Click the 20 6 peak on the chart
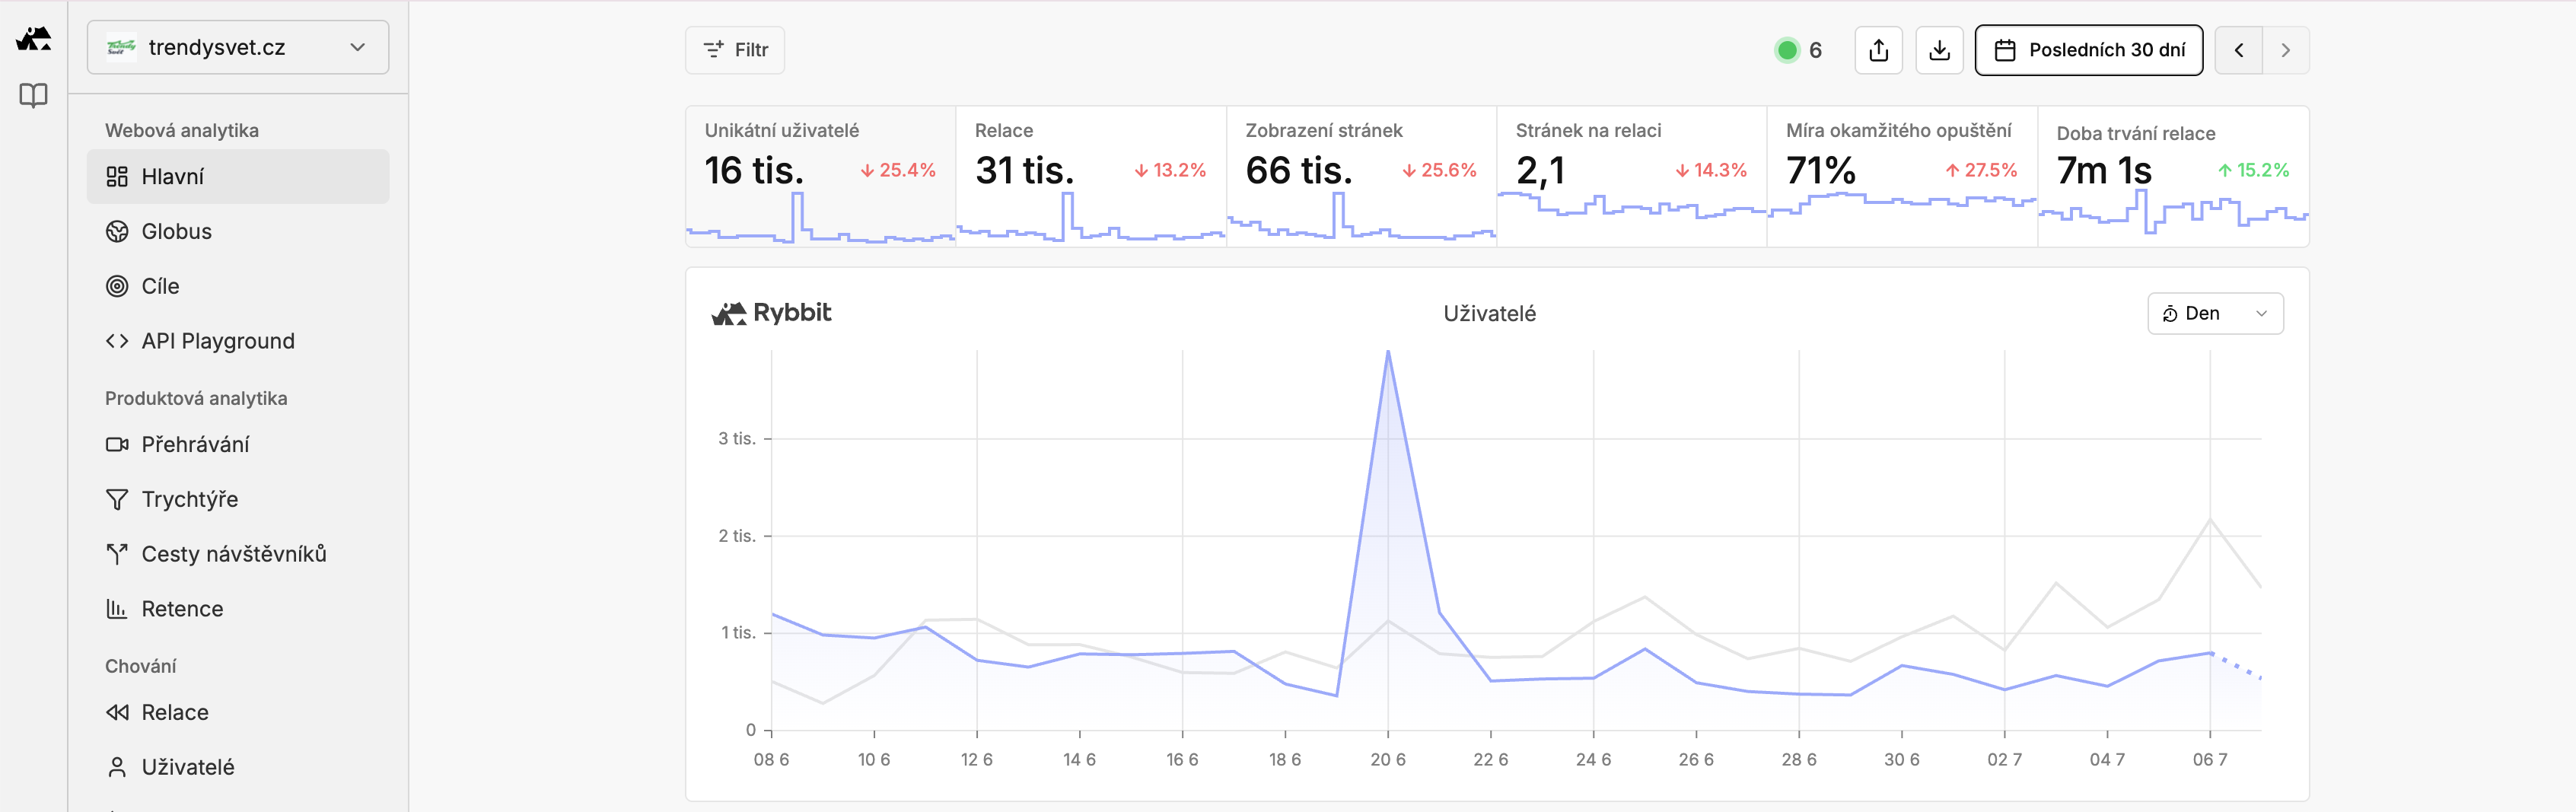Screen dimensions: 2576x812 [1388, 352]
